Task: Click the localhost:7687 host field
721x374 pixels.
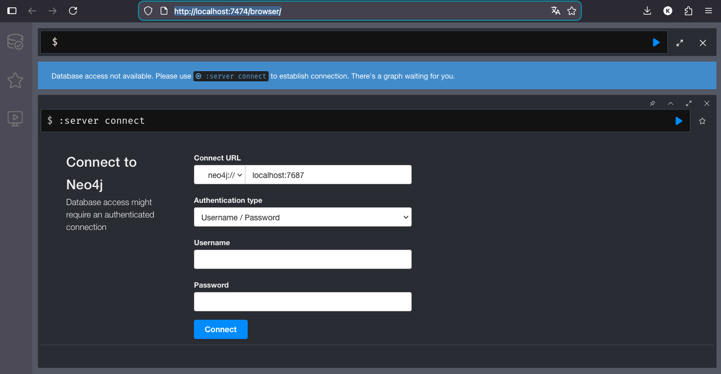Action: [x=328, y=175]
